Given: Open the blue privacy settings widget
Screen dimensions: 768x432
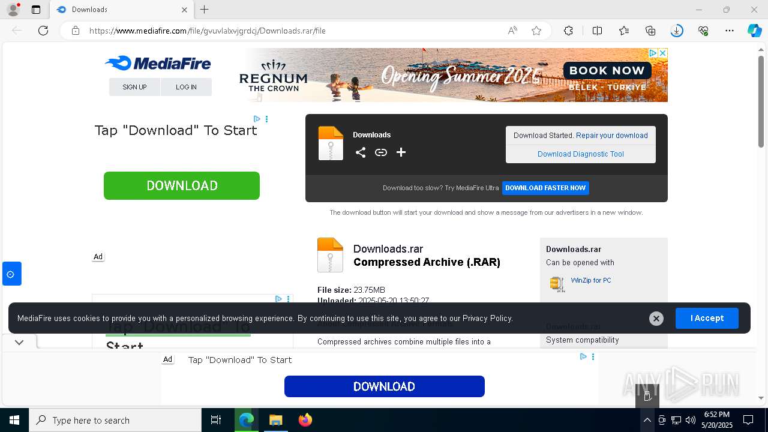Looking at the screenshot, I should 11,274.
